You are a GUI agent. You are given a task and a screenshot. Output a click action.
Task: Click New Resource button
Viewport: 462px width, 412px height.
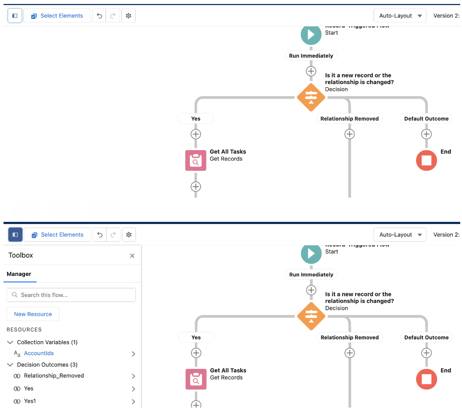[x=33, y=314]
